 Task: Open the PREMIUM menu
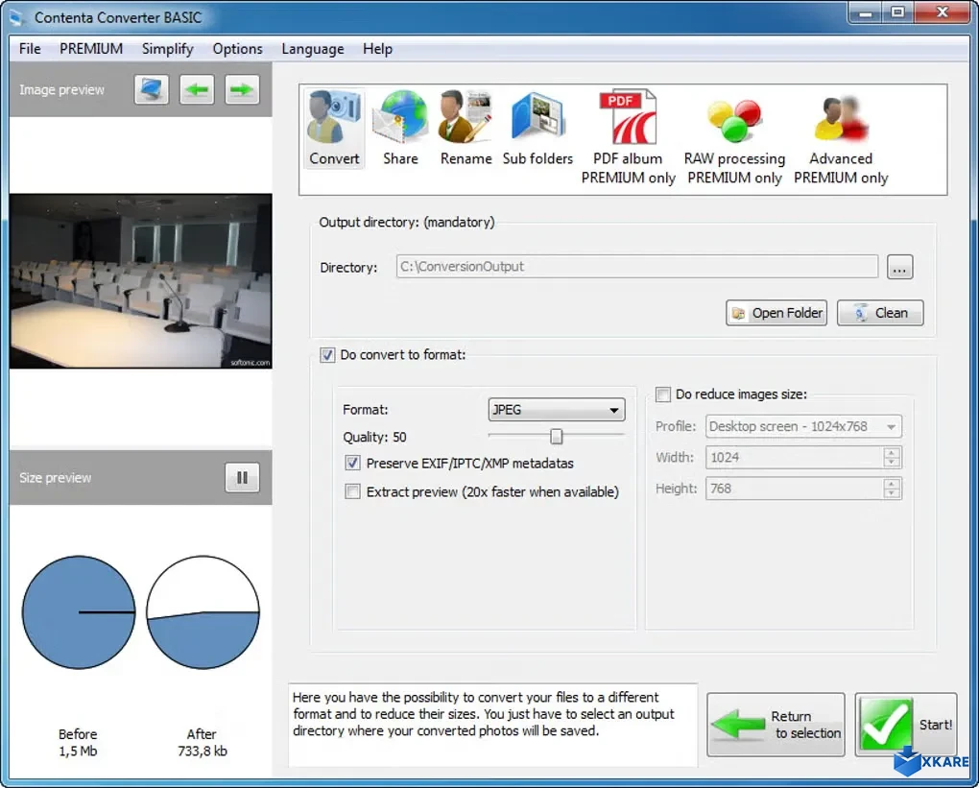pyautogui.click(x=91, y=49)
